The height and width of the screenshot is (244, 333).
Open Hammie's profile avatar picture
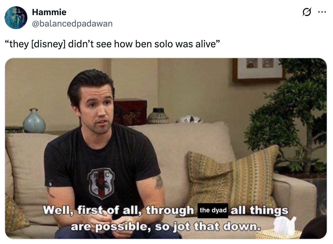[16, 18]
